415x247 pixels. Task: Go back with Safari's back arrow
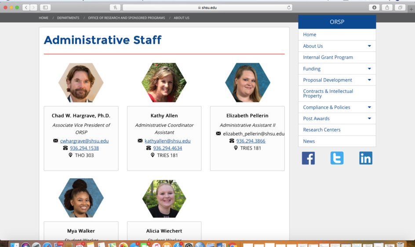click(x=26, y=7)
